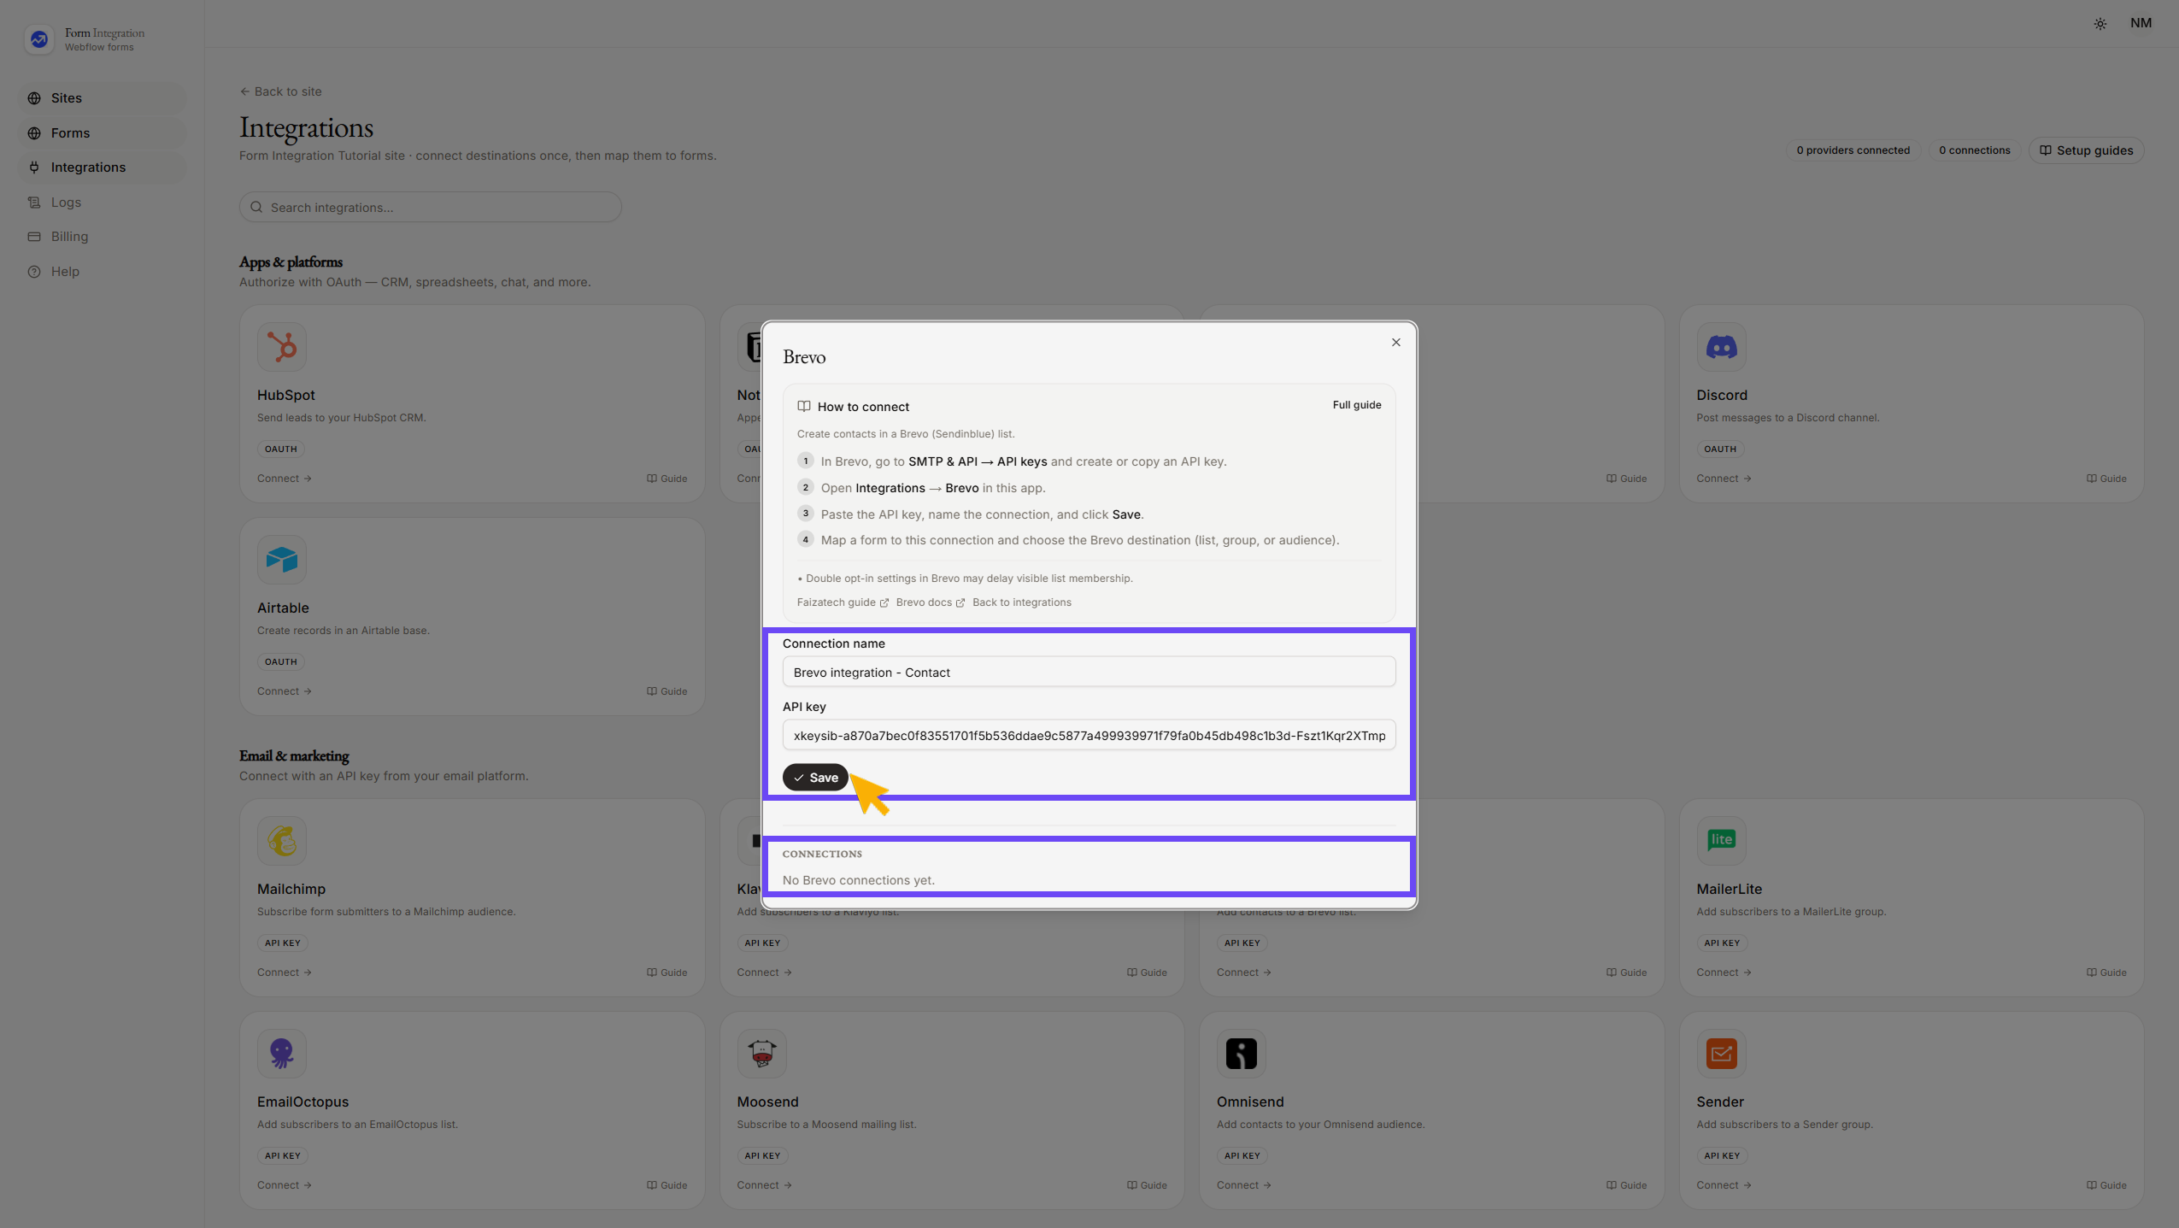Open the Faizatech guide external link
Image resolution: width=2179 pixels, height=1228 pixels.
point(843,602)
